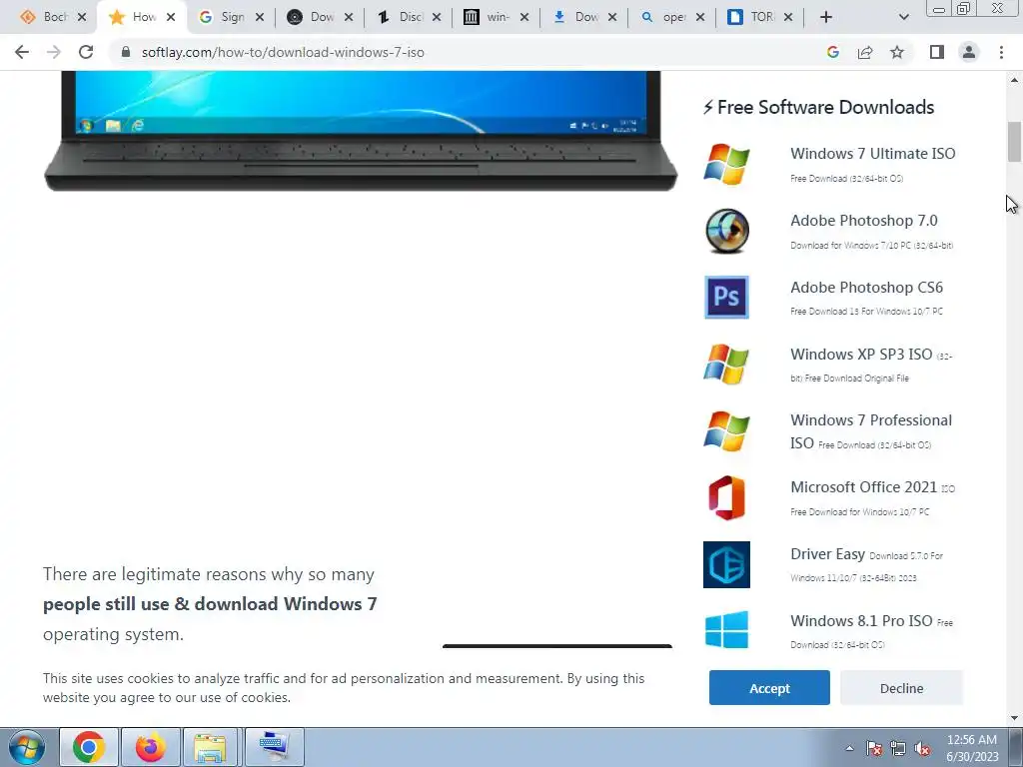Screen dimensions: 1023x767
Task: Bookmark this page with star icon
Action: 897,52
